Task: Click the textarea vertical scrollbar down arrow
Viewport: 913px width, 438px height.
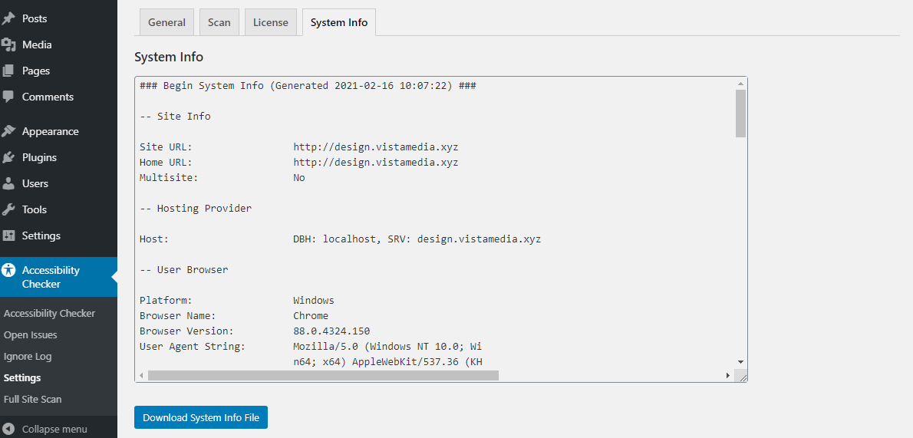Action: (x=740, y=362)
